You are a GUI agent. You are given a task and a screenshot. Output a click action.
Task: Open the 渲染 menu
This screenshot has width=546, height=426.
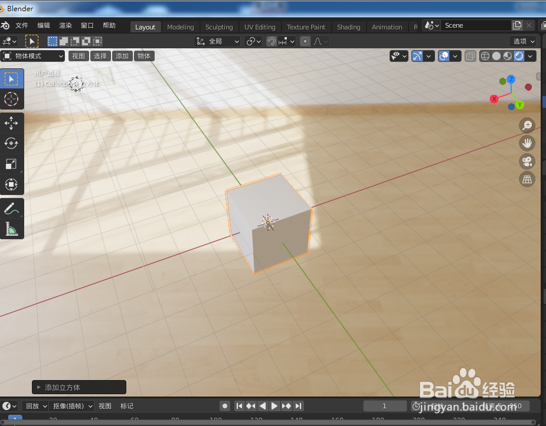click(x=66, y=25)
